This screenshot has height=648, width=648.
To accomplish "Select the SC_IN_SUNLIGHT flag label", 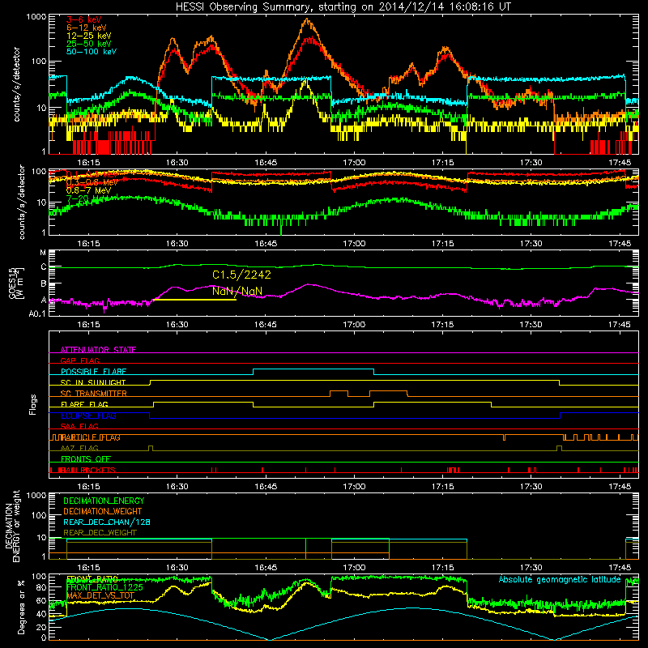I will pos(93,382).
